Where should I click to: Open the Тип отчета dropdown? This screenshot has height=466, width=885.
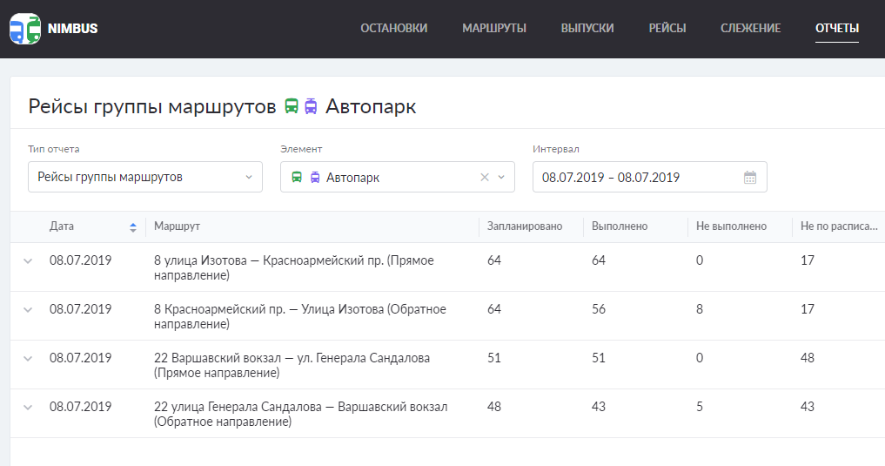(144, 177)
